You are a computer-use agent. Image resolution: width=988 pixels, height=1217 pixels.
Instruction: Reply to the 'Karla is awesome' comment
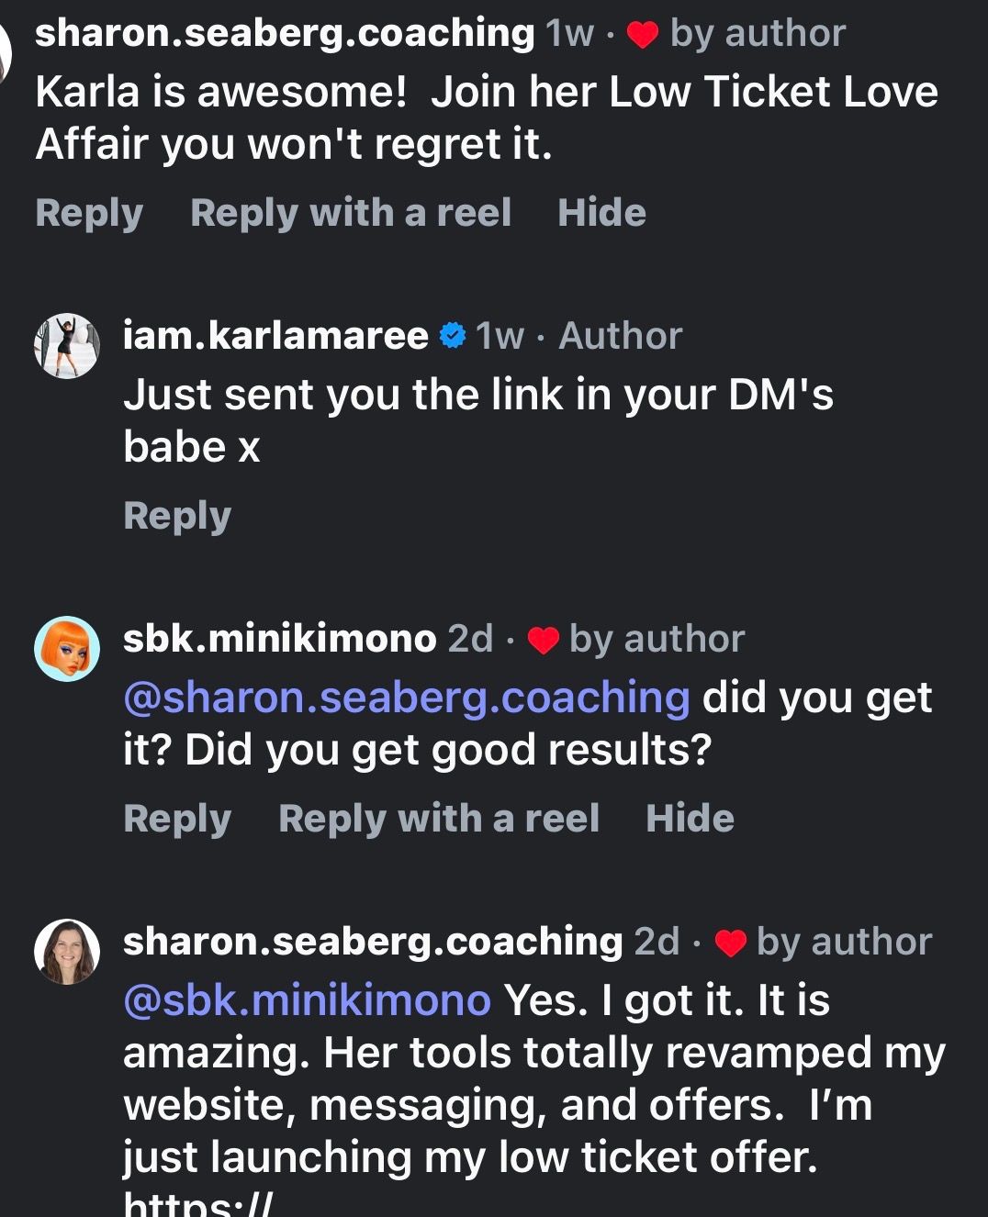tap(89, 213)
